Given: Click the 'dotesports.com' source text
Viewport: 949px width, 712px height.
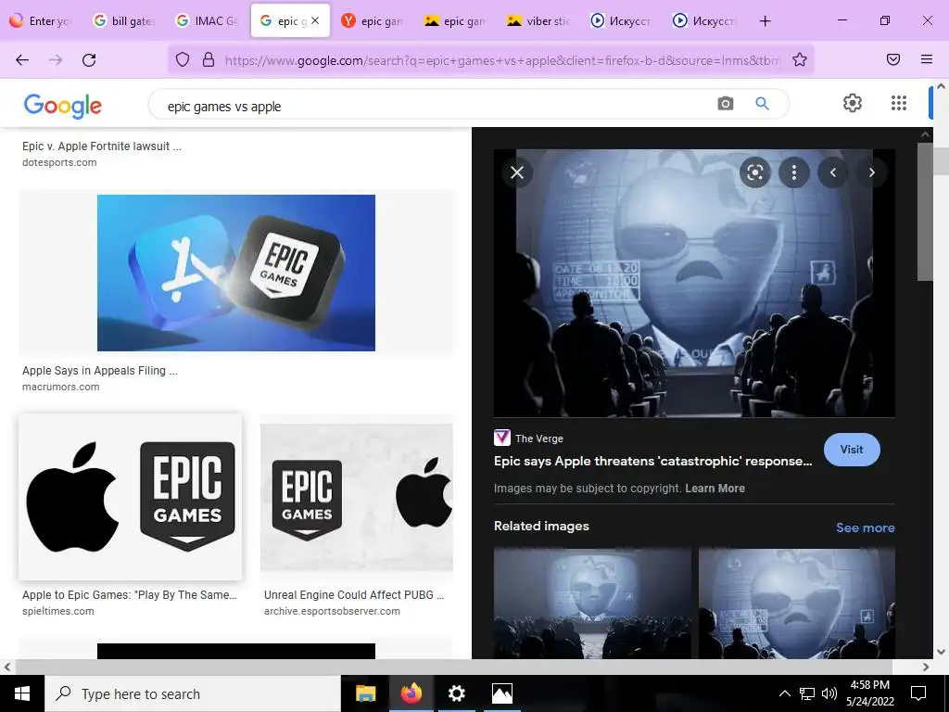Looking at the screenshot, I should (x=59, y=162).
